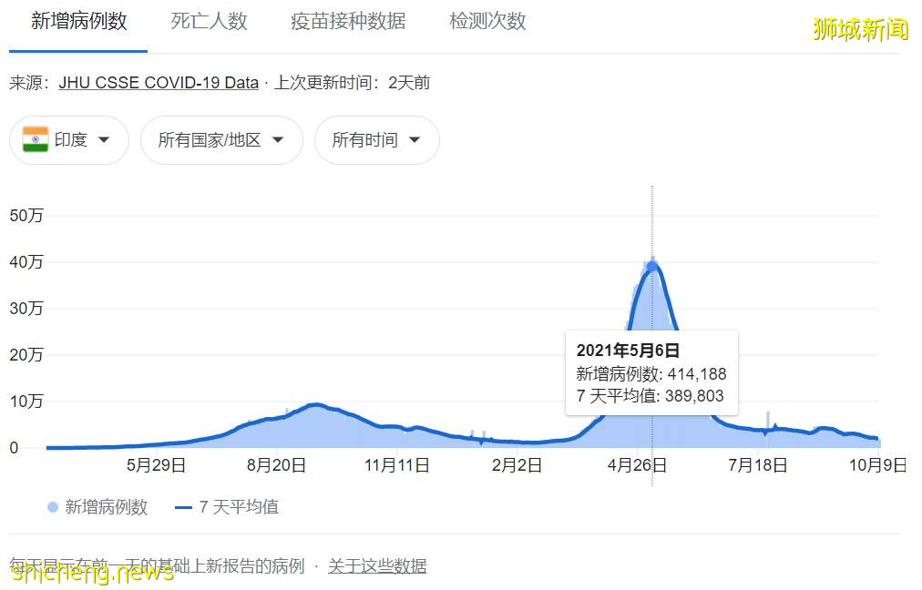This screenshot has width=922, height=590.
Task: Click the India flag icon
Action: coord(35,140)
